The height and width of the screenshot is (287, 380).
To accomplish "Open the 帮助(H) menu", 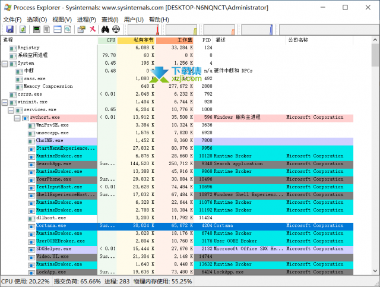I will tap(159, 20).
